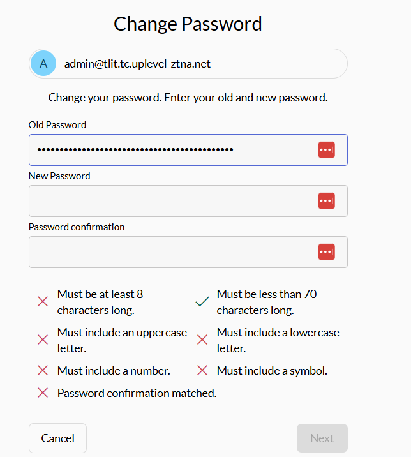Click the admin@tlit.tc.uplevel-ztna.net account pill
411x457 pixels.
click(191, 64)
